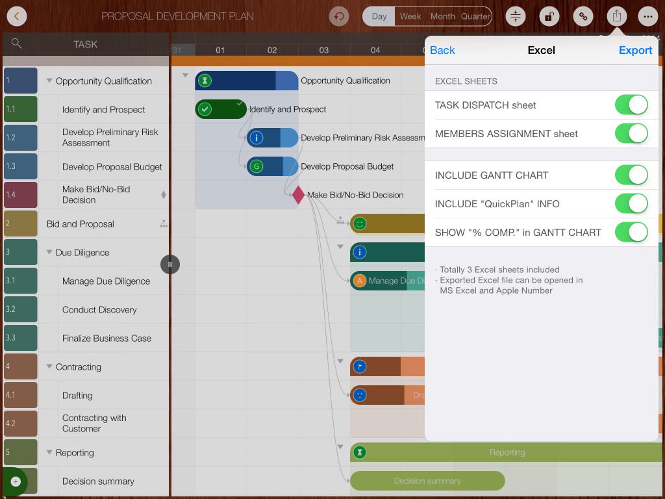Tap the search magnifier in task header
Image resolution: width=665 pixels, height=499 pixels.
tap(17, 44)
